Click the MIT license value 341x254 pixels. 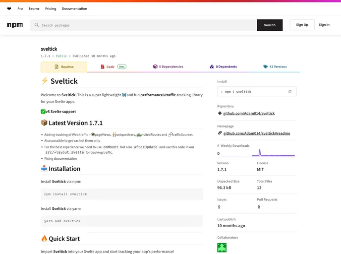coord(260,169)
